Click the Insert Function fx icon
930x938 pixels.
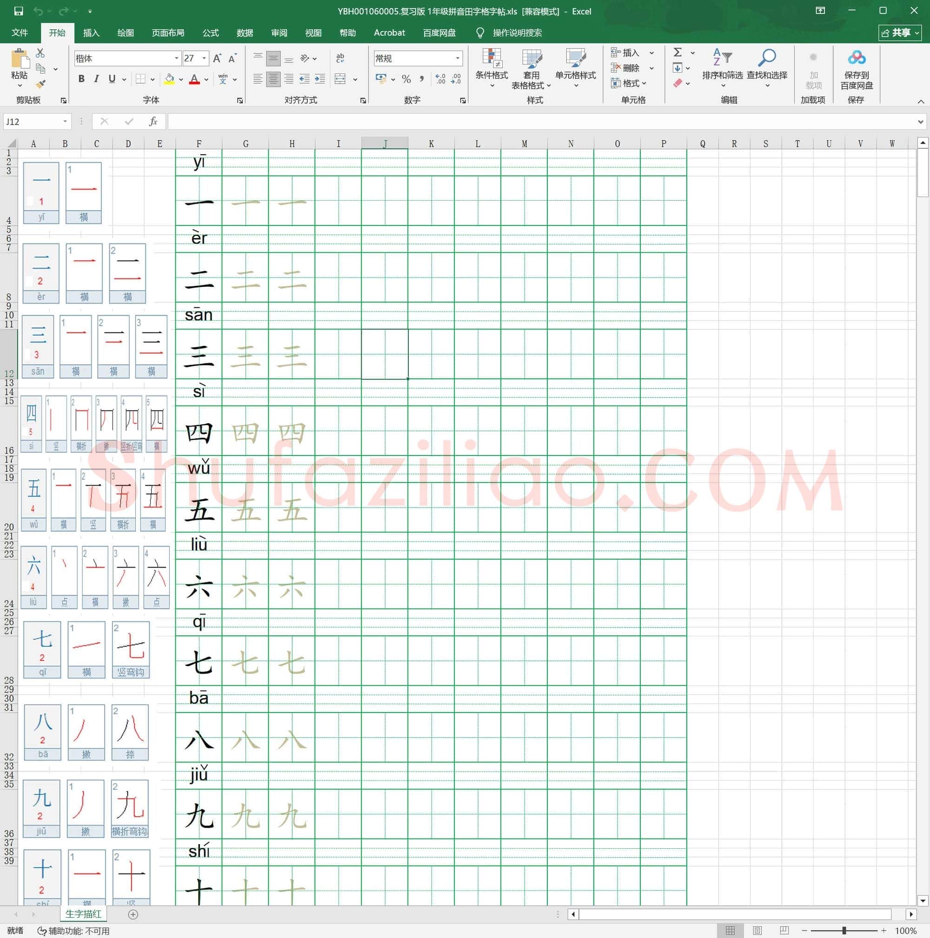coord(153,121)
